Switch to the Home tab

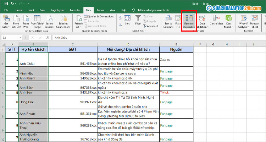[x=19, y=10]
